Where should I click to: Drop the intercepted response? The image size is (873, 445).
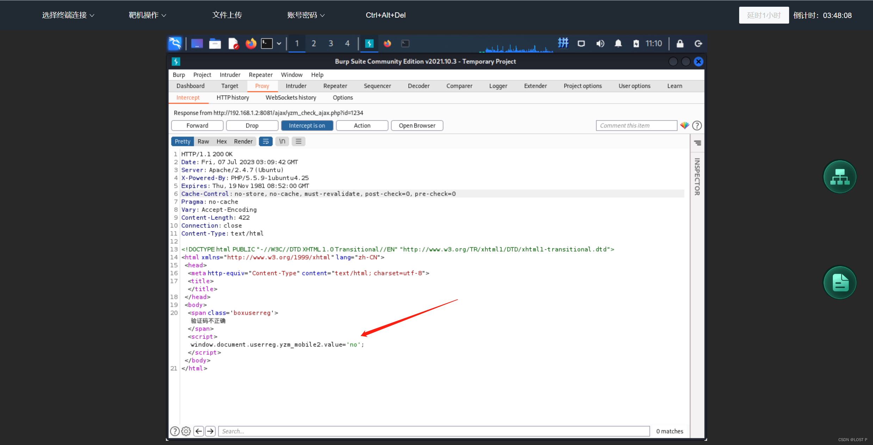tap(252, 126)
